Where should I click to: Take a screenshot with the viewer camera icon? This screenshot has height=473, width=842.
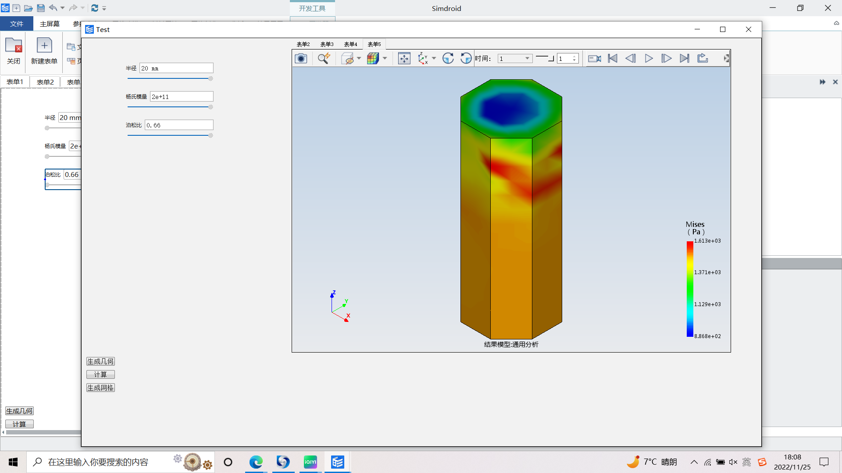coord(301,58)
